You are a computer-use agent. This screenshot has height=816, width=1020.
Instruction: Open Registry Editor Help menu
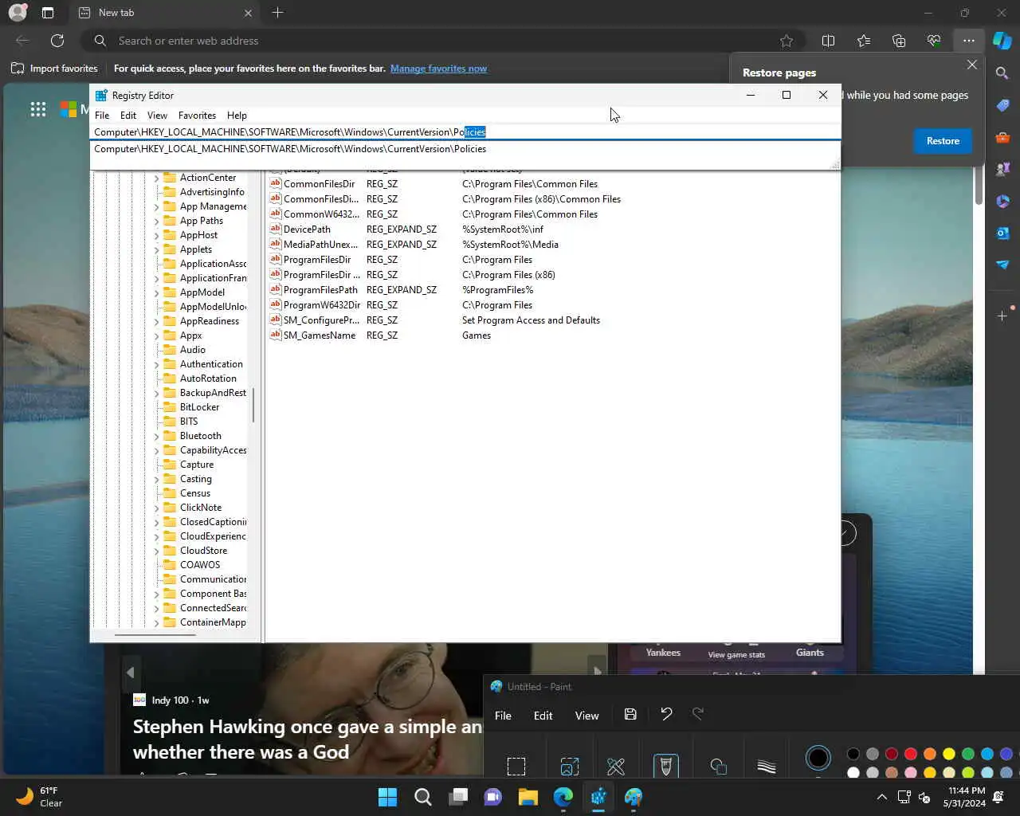(237, 116)
